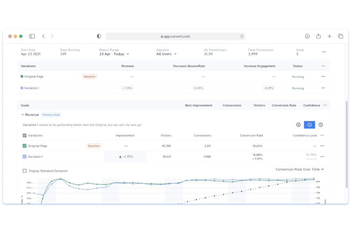Select the third circular view icon
The width and height of the screenshot is (351, 234).
click(x=320, y=125)
